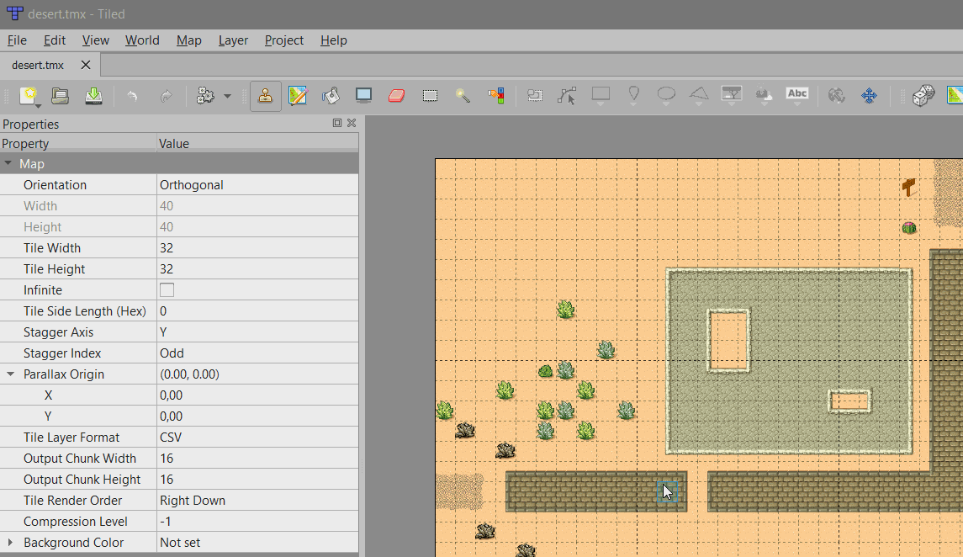Float the Properties panel
This screenshot has width=963, height=557.
[x=337, y=123]
